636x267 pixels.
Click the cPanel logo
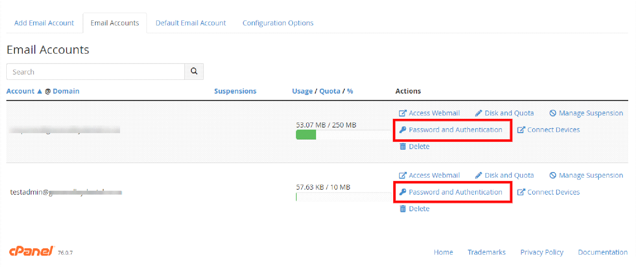coord(31,251)
